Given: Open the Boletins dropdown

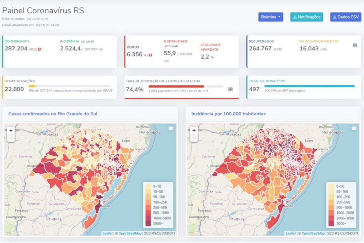Looking at the screenshot, I should pos(271,17).
